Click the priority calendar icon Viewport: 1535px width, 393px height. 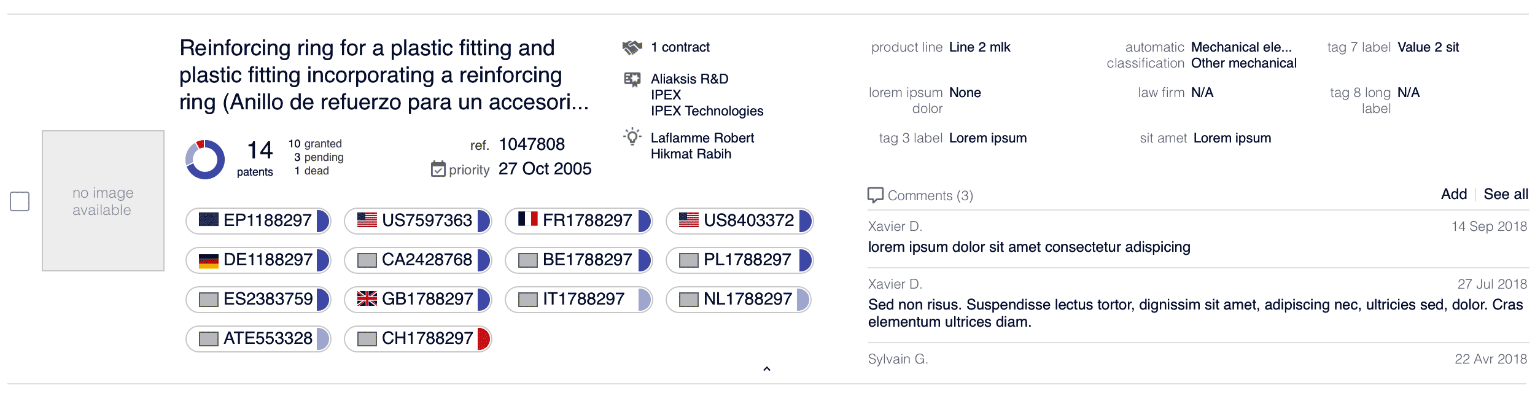tap(438, 169)
